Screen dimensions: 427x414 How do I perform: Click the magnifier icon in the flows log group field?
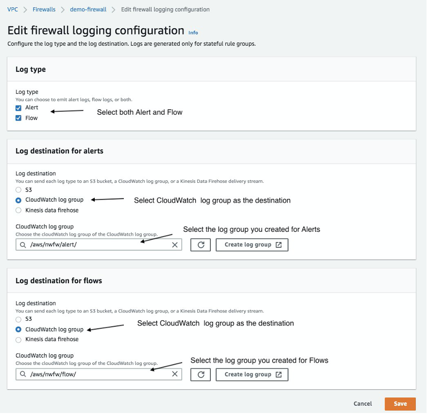point(23,374)
